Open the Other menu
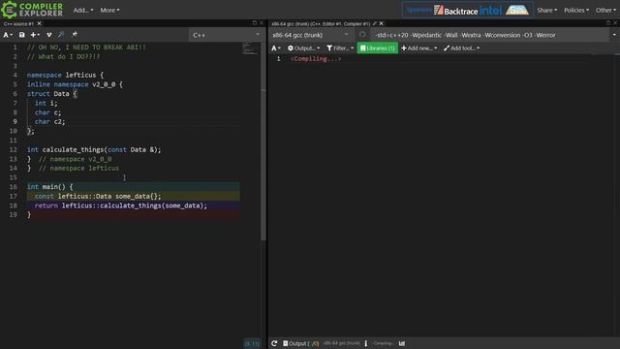 [605, 10]
